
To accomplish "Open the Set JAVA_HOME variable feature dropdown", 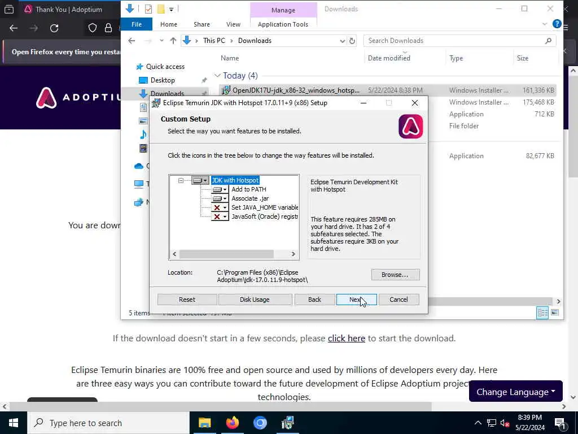I will pyautogui.click(x=220, y=207).
